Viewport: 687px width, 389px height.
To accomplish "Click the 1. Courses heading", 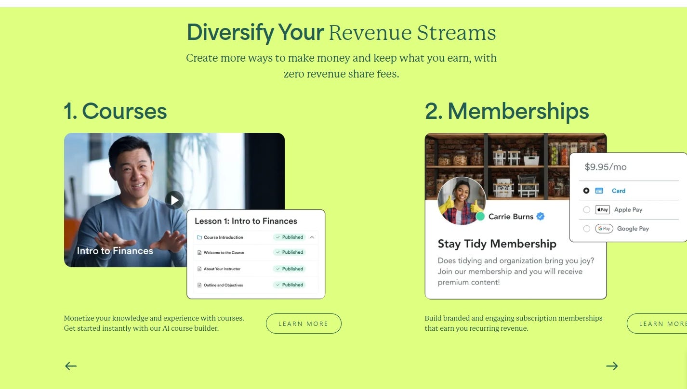I will coord(115,111).
